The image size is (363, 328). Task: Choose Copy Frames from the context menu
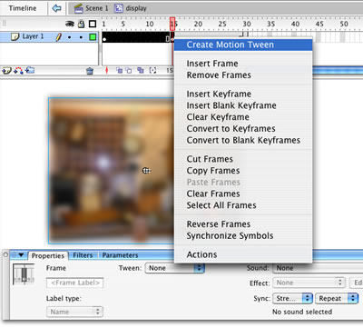click(243, 171)
